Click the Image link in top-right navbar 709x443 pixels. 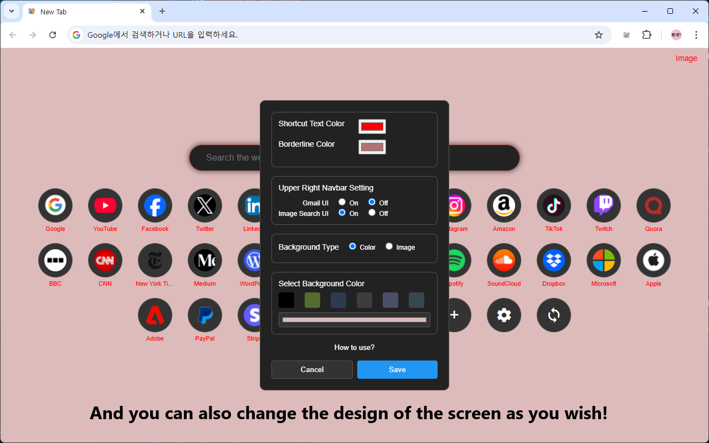tap(686, 58)
